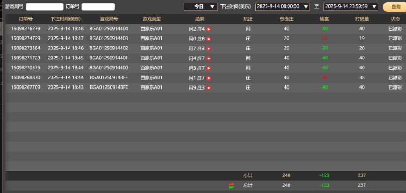The image size is (406, 193).
Task: Watch the replay for result 闲3 庄7
Action: 209,68
